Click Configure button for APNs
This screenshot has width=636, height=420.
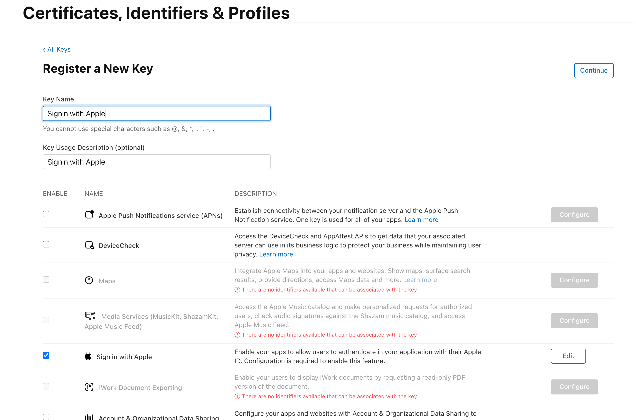pos(574,215)
